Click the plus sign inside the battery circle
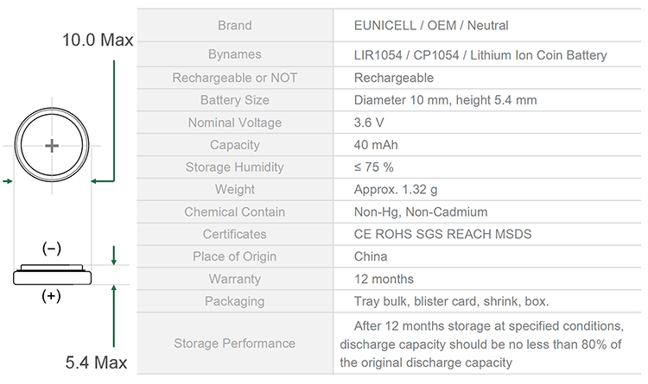The image size is (648, 384). (x=52, y=146)
